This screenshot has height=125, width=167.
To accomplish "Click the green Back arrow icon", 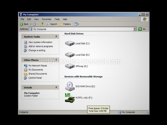I will click(x=21, y=24).
